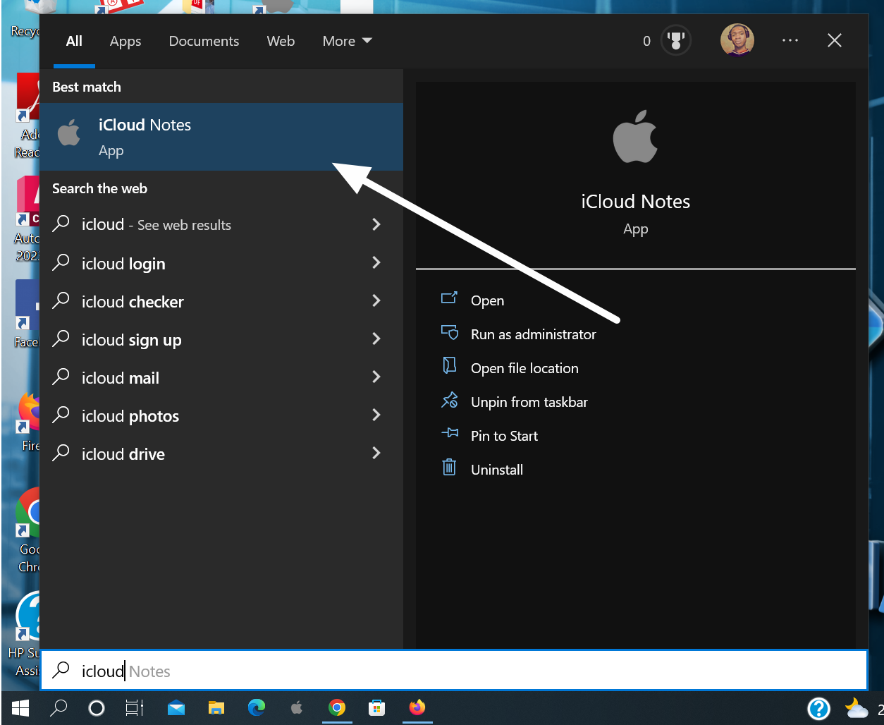
Task: Click the Run as administrator shield icon
Action: pyautogui.click(x=449, y=332)
